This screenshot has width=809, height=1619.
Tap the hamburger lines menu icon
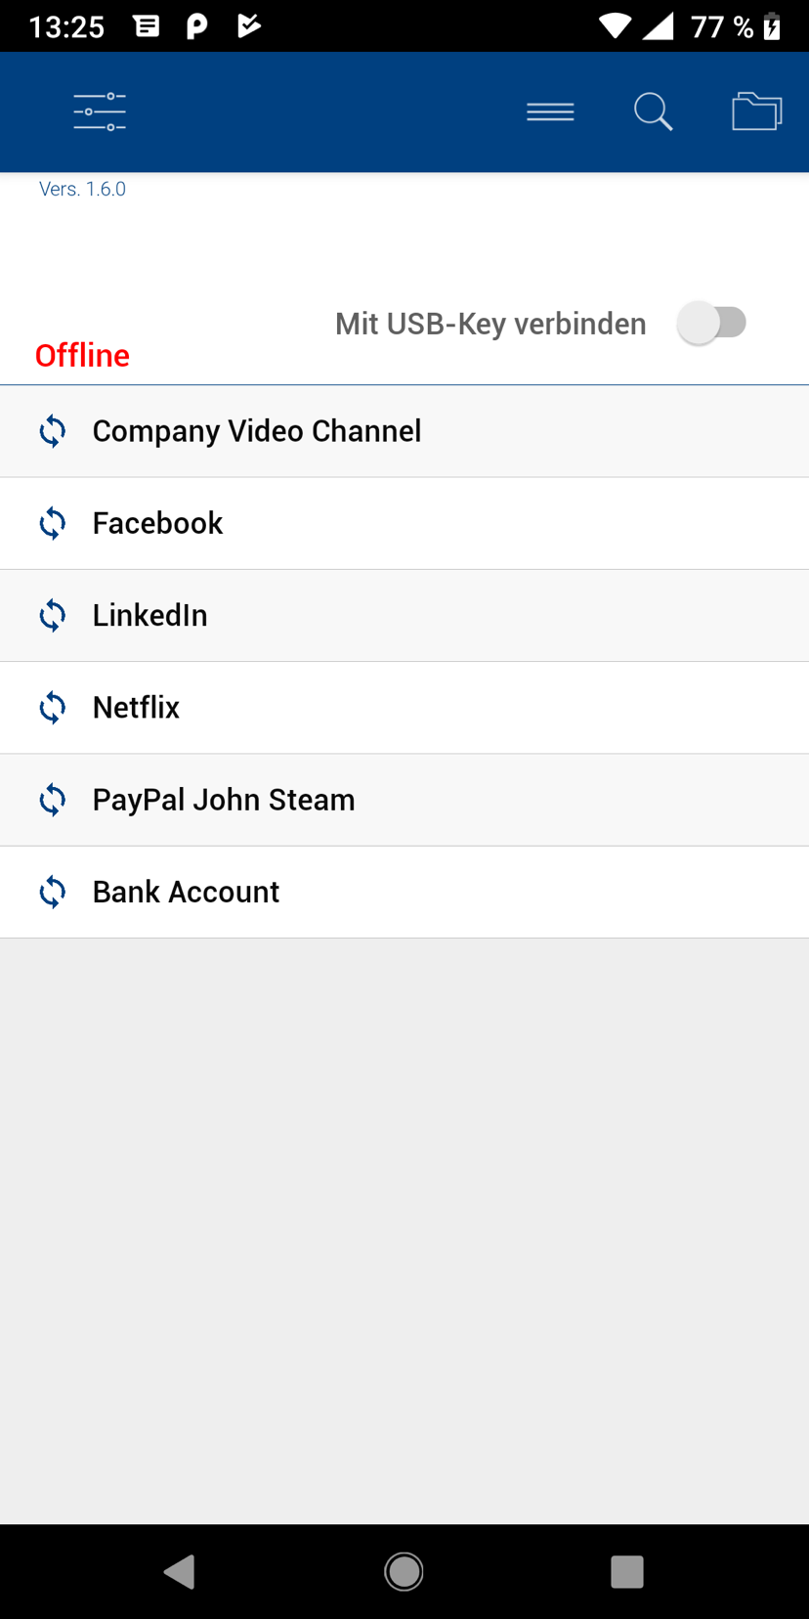tap(550, 112)
